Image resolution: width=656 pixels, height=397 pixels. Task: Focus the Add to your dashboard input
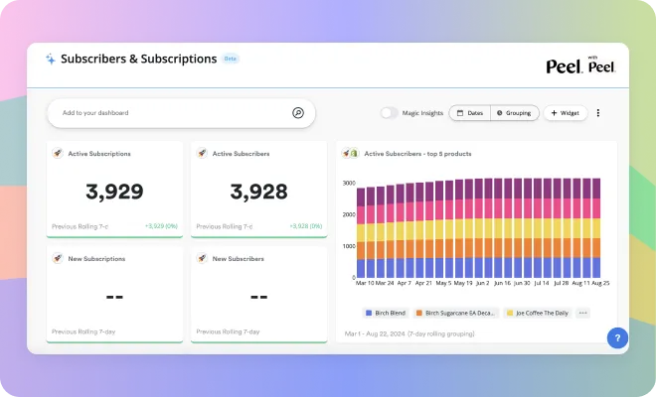point(181,113)
